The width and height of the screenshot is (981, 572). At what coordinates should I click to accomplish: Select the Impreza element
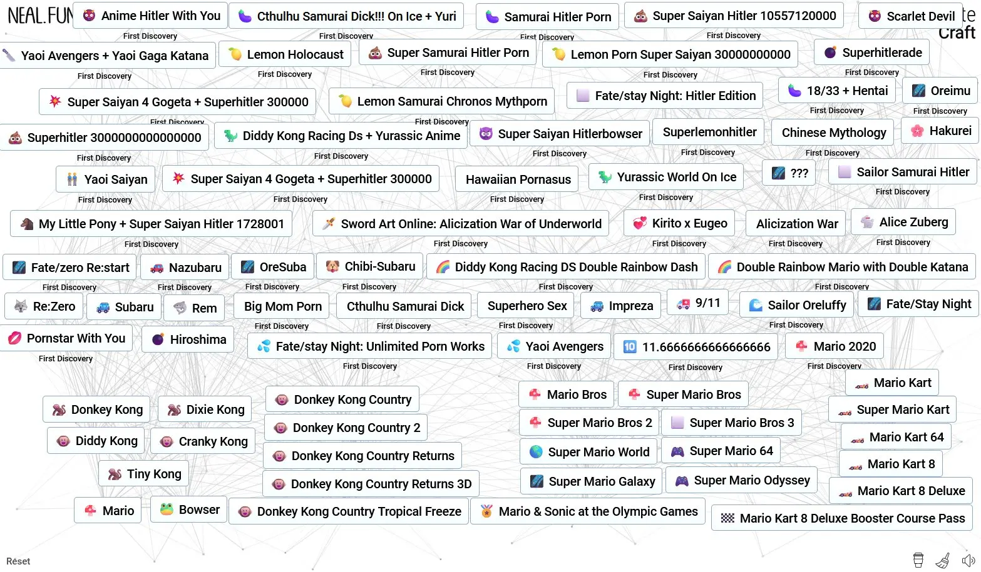click(x=620, y=306)
